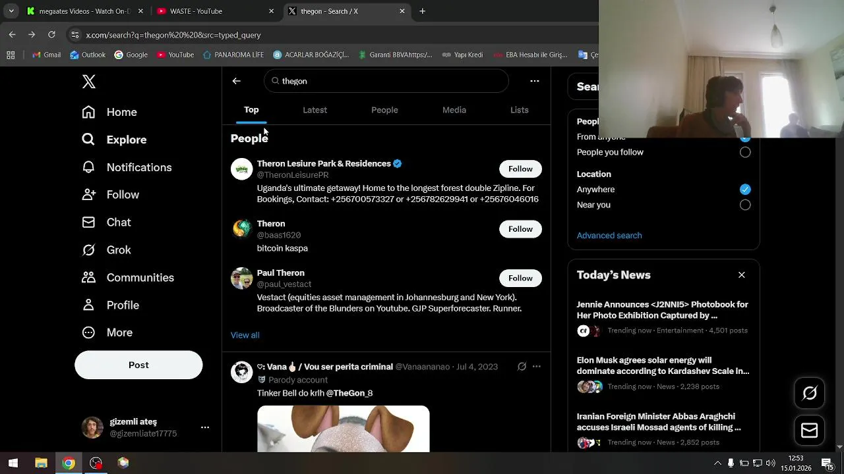Select Near you location option

745,205
